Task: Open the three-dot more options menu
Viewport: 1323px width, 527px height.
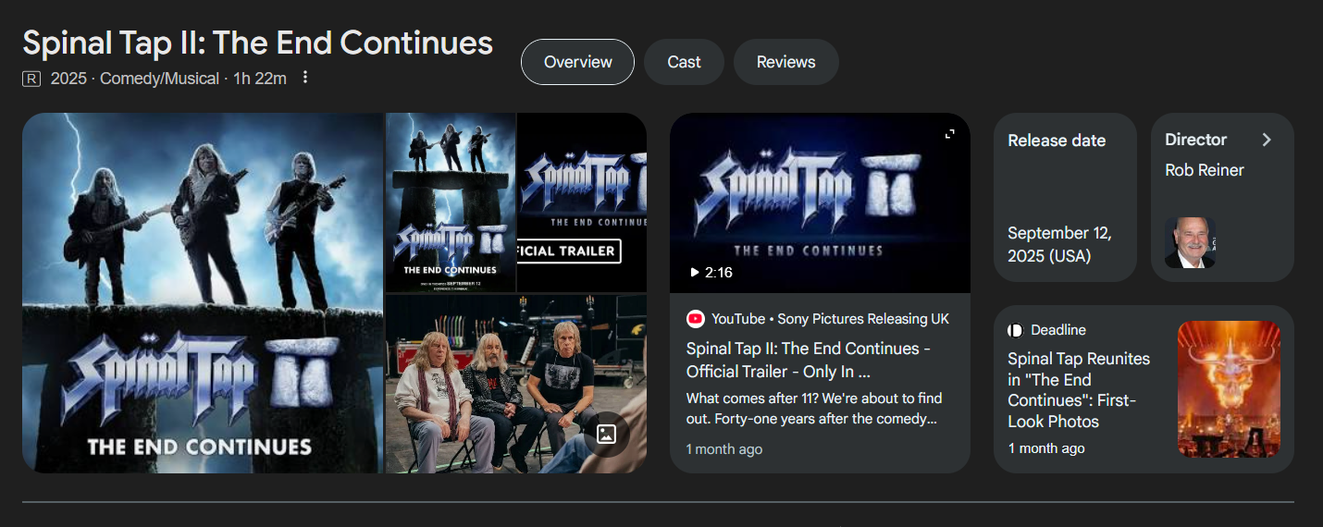Action: click(305, 78)
